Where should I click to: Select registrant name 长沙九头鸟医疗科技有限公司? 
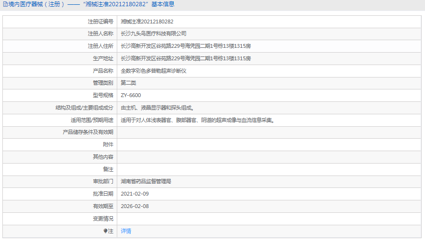click(x=154, y=33)
